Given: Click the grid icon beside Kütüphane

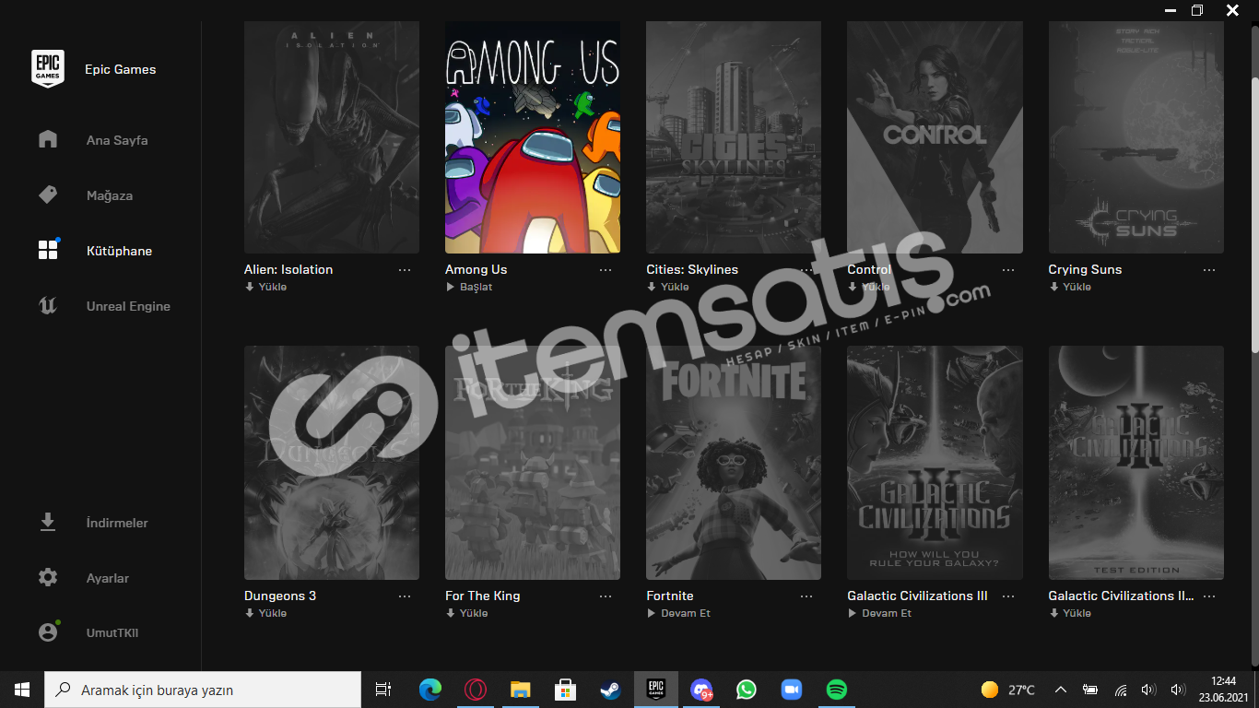Looking at the screenshot, I should (x=48, y=250).
